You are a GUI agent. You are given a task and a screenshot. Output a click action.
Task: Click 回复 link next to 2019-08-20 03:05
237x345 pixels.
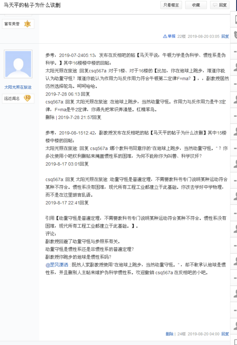point(225,36)
